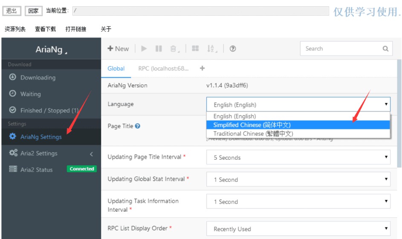The image size is (402, 239).
Task: Open the 资源列表 menu
Action: (15, 29)
